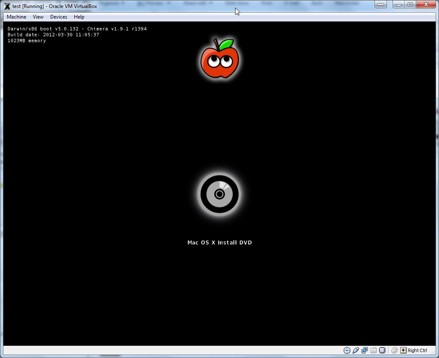The image size is (439, 358).
Task: Click the keyboard capture arrow icon
Action: click(x=403, y=350)
